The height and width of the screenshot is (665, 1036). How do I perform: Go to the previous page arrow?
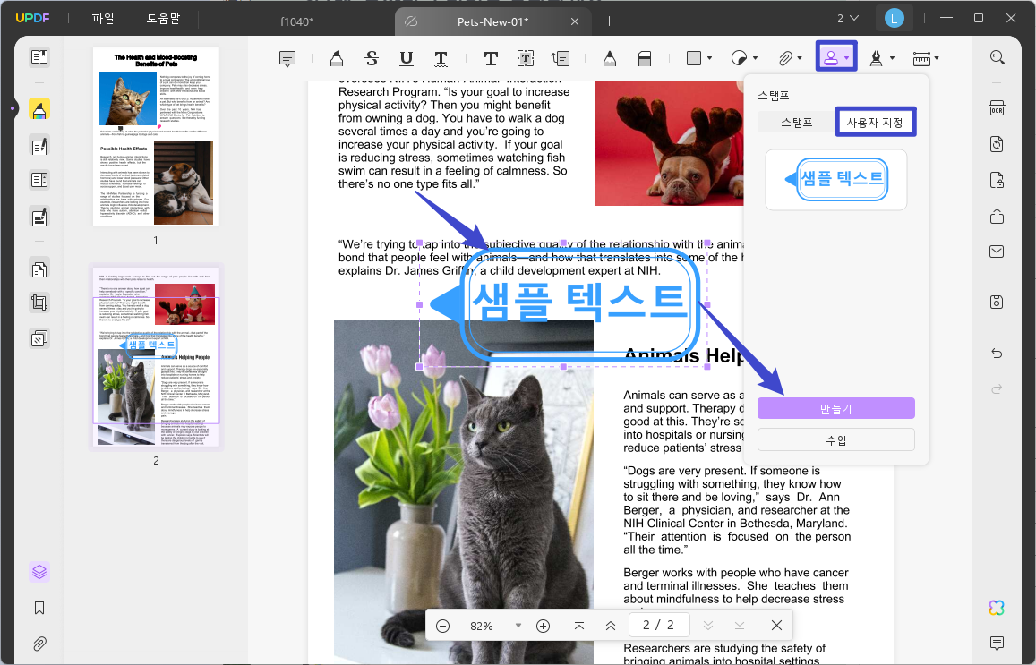pyautogui.click(x=611, y=626)
